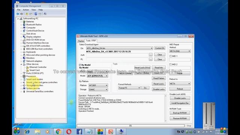The height and width of the screenshot is (135, 240).
Task: Click the Custom DA button
Action: [160, 48]
